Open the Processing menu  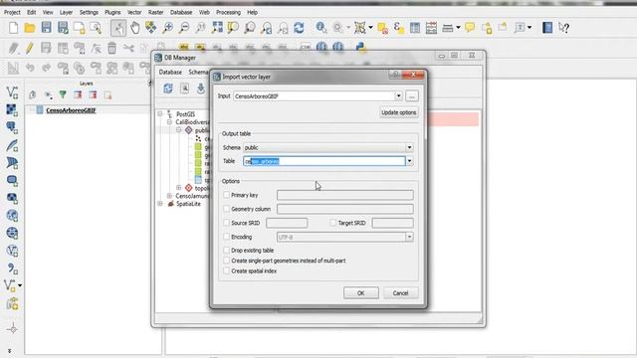click(x=228, y=12)
